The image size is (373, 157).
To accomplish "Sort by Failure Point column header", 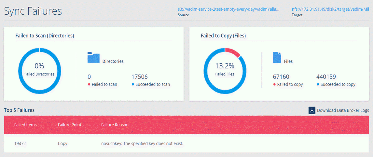I will click(x=69, y=125).
